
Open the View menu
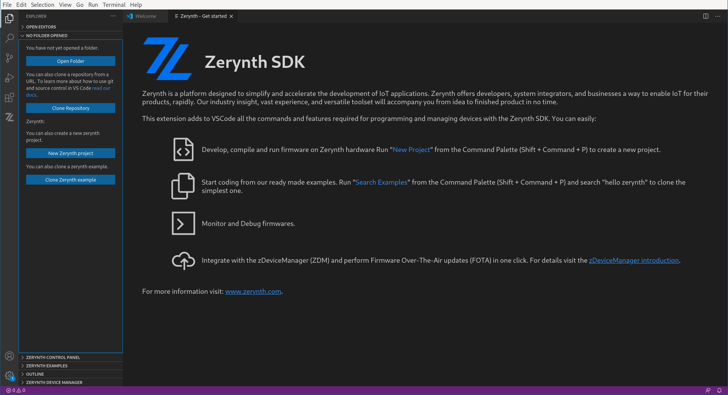pos(65,5)
